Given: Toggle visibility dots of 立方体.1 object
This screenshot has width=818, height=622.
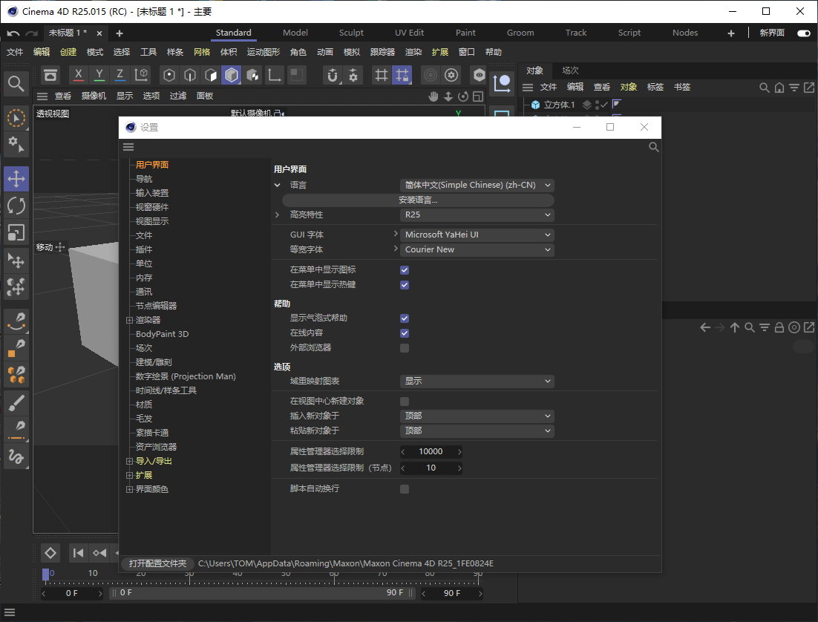Looking at the screenshot, I should pos(597,105).
